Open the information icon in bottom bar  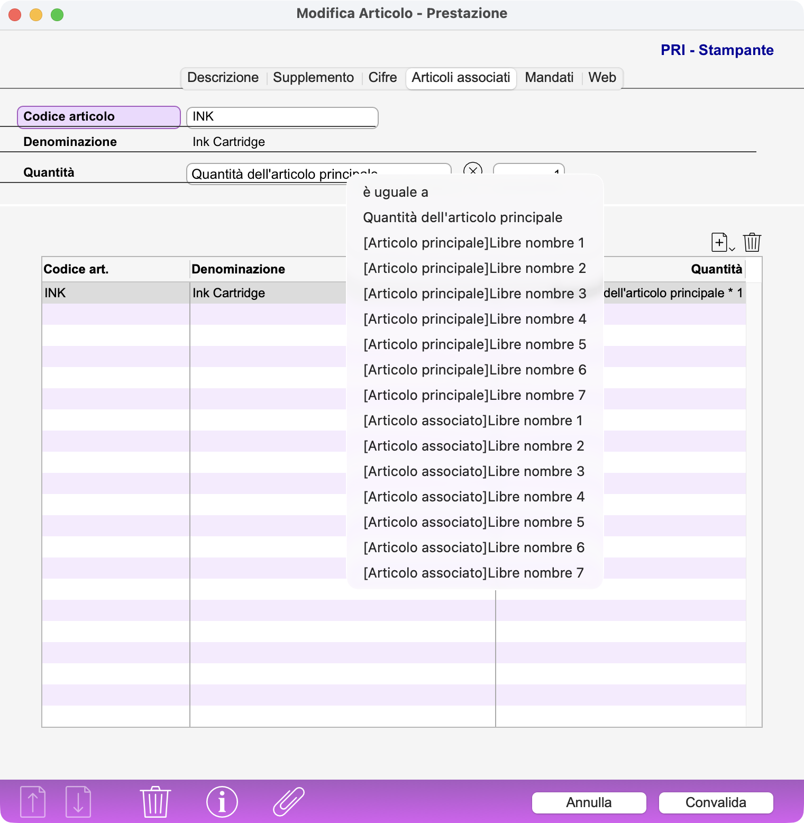pos(222,802)
